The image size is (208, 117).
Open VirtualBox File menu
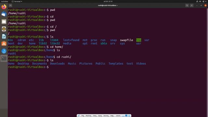[x=83, y=116]
